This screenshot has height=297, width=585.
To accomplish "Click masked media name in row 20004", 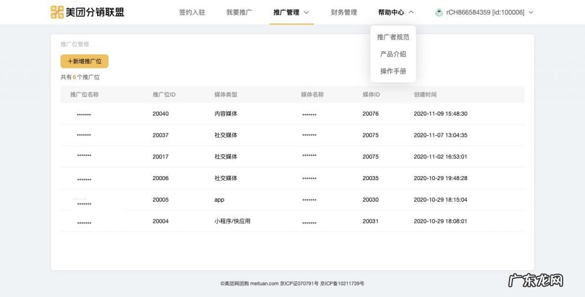I will coord(309,223).
